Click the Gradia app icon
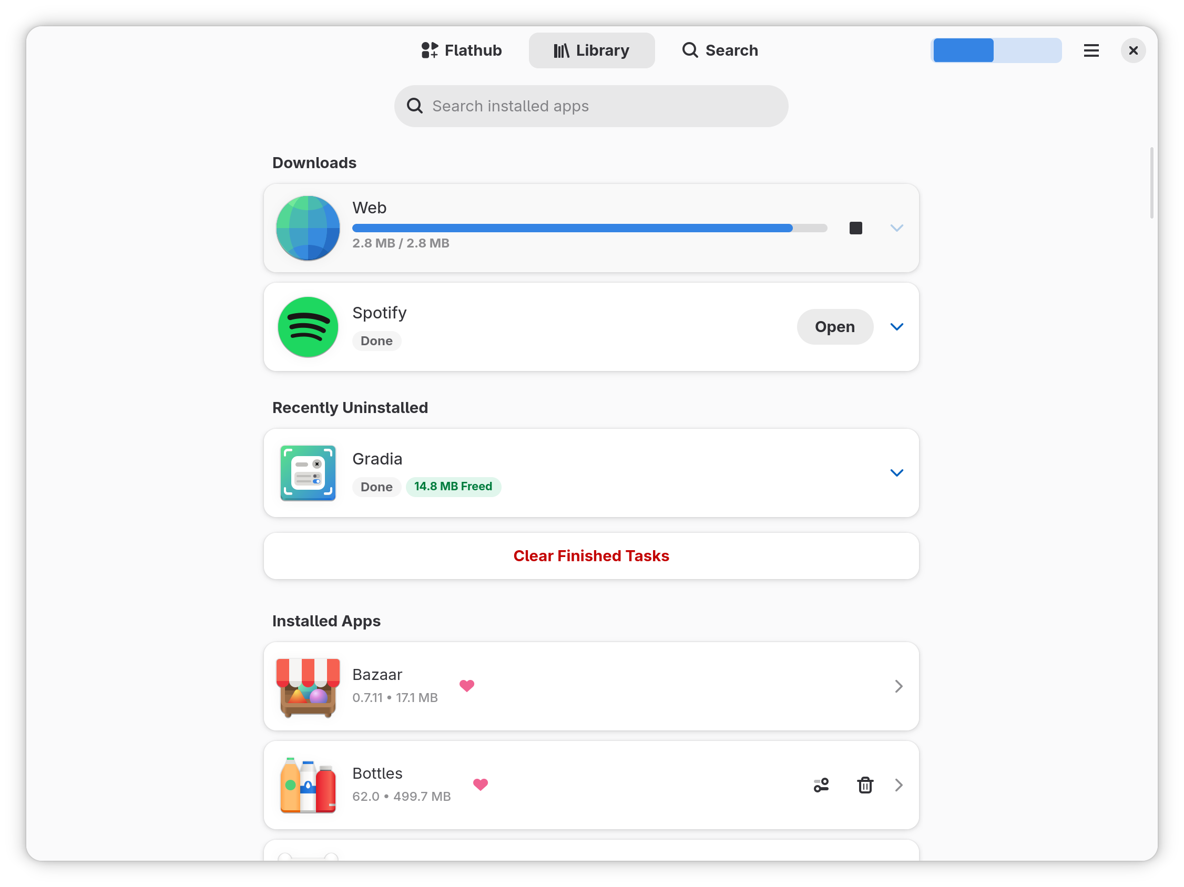 pyautogui.click(x=308, y=473)
